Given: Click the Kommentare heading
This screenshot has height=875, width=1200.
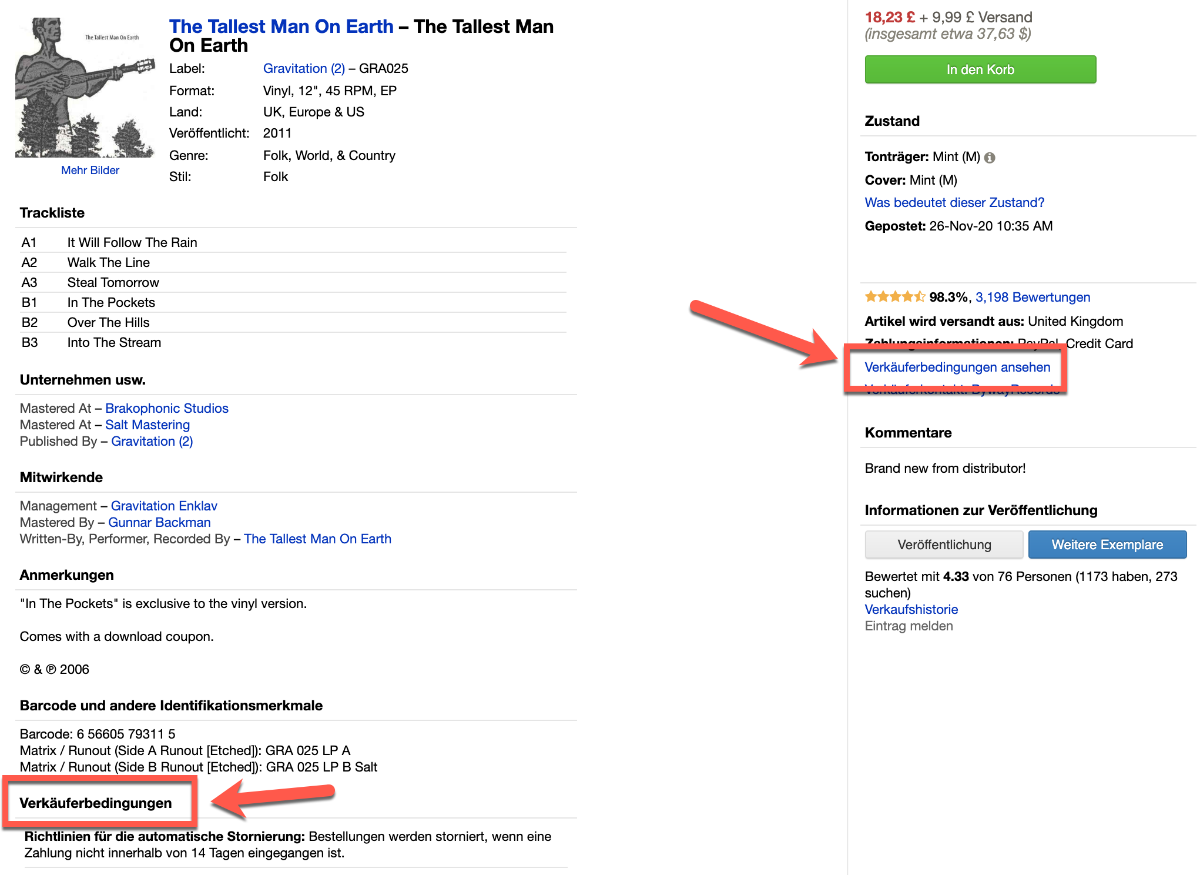Looking at the screenshot, I should 908,433.
